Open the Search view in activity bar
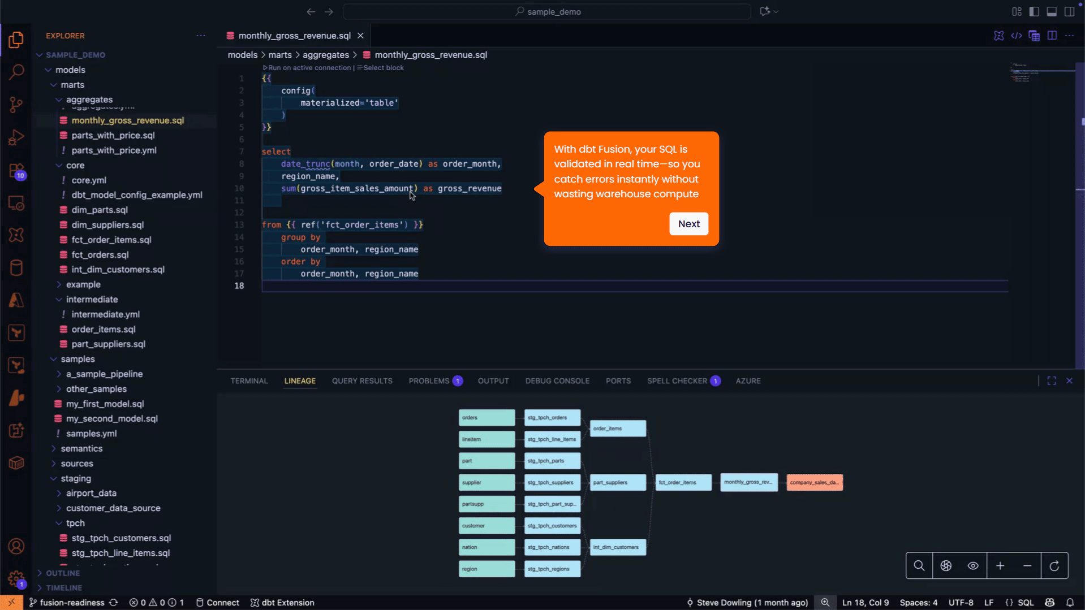This screenshot has width=1085, height=610. [16, 72]
